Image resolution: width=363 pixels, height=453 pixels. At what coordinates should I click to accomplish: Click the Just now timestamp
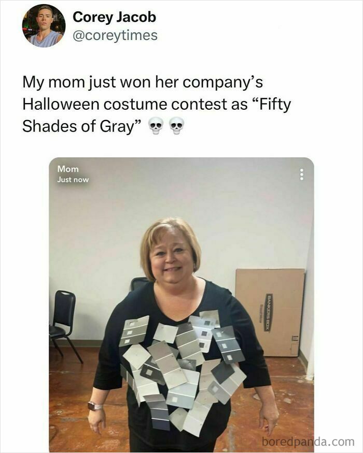(x=73, y=180)
